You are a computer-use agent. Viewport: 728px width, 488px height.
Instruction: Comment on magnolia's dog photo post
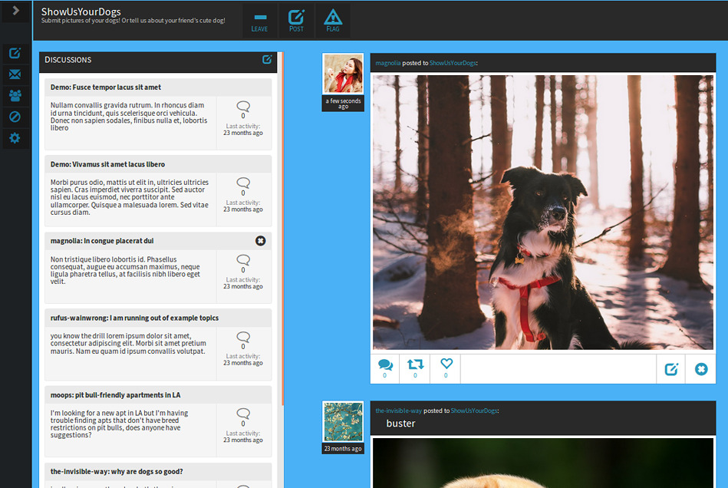pyautogui.click(x=385, y=368)
